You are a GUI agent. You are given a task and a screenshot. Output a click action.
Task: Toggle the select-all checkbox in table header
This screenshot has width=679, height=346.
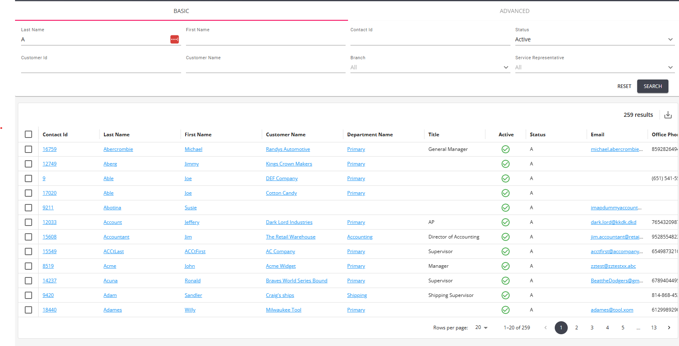pos(28,134)
